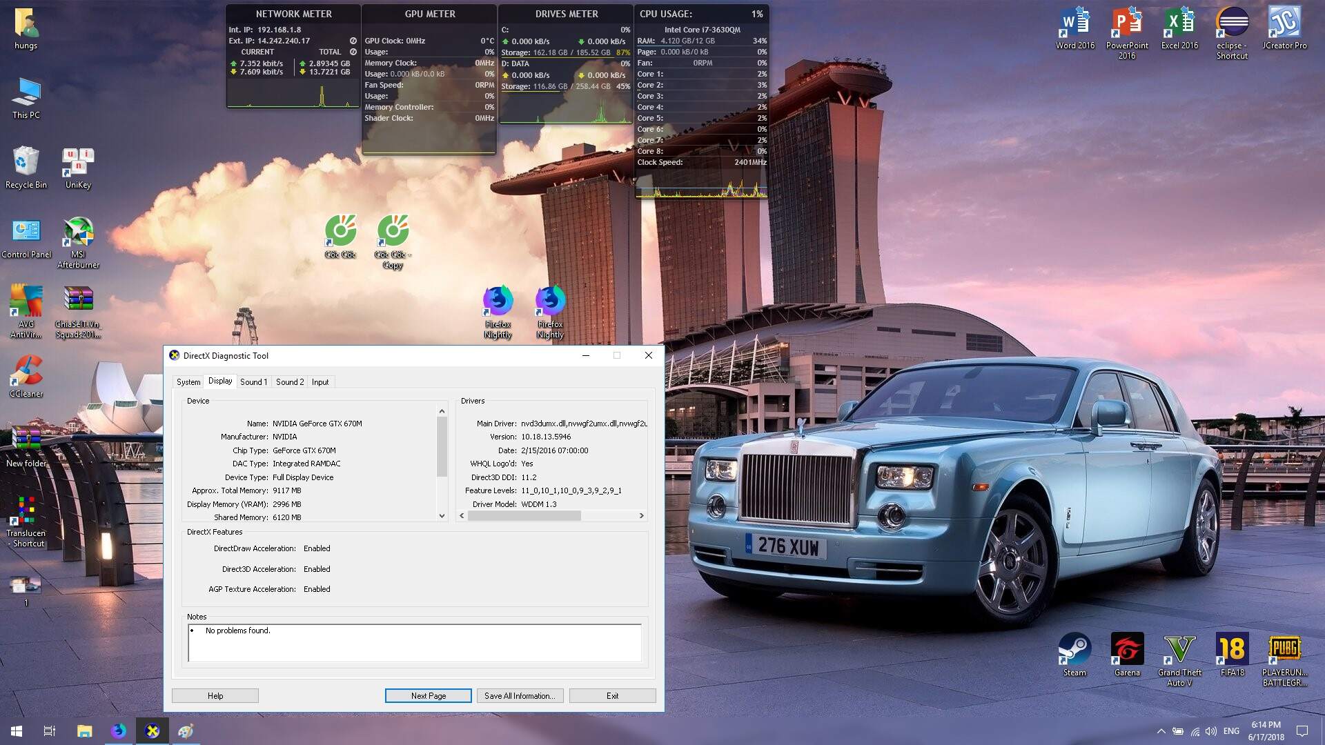Open the UniKey desktop icon

coord(78,163)
